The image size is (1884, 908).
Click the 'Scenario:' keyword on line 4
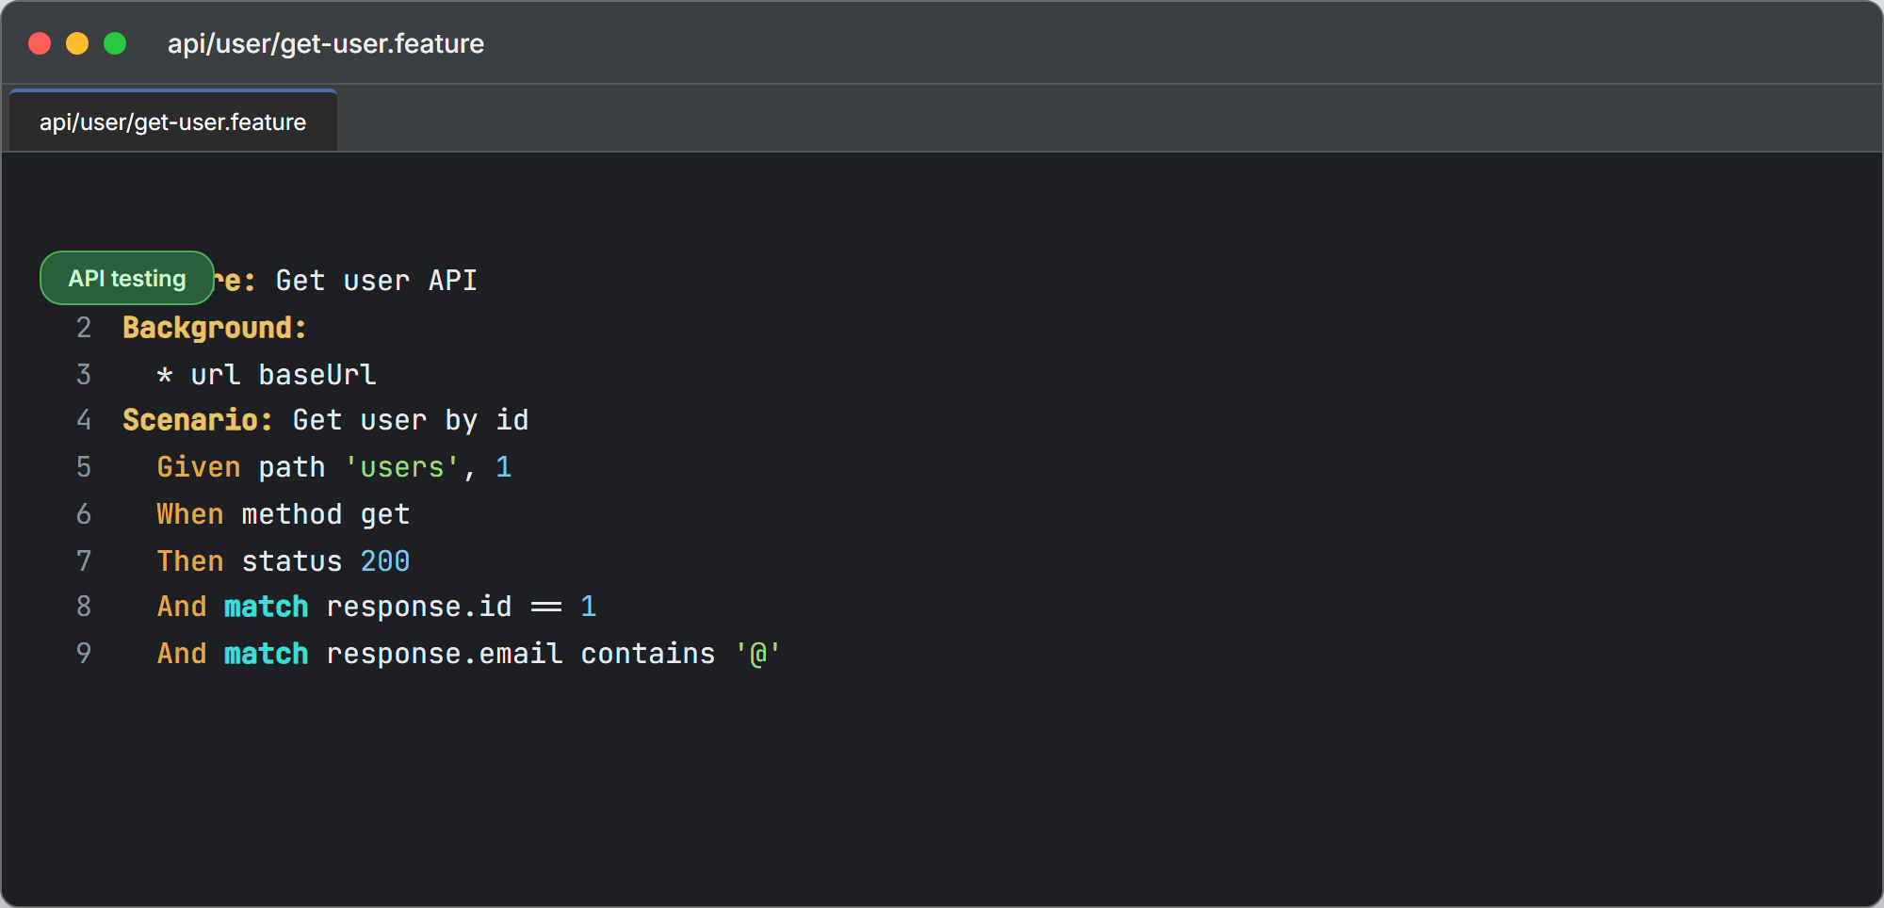[198, 420]
